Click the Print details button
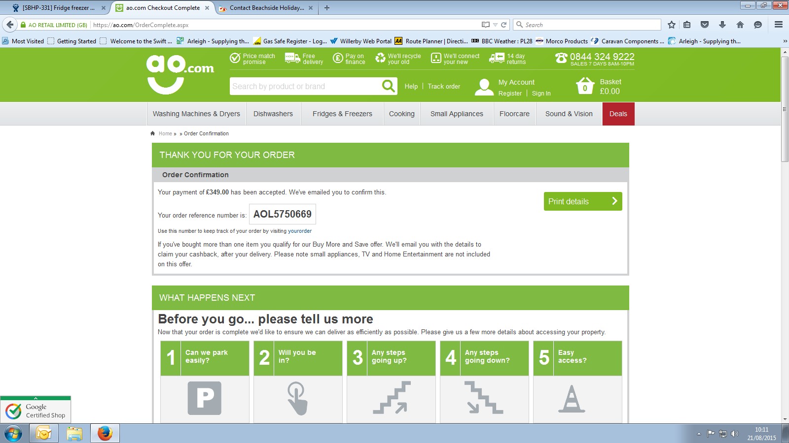 pos(583,201)
